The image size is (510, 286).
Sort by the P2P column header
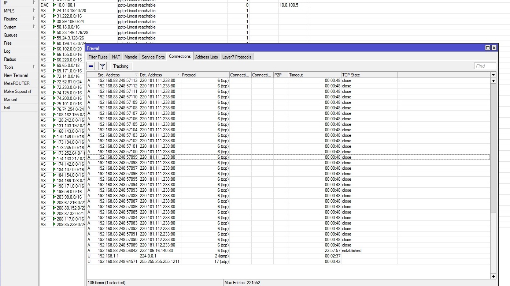tap(281, 75)
